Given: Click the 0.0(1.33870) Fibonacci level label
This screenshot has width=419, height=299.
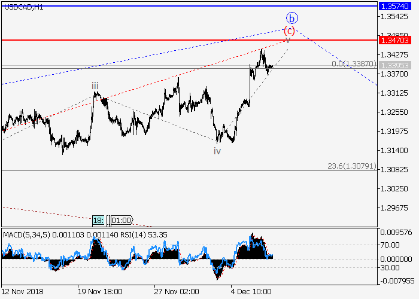Looking at the screenshot, I should click(x=354, y=64).
